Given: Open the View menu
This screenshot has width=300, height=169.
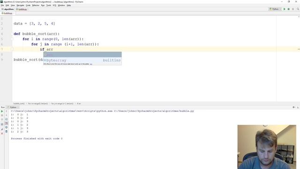Looking at the screenshot, I should pyautogui.click(x=13, y=5).
